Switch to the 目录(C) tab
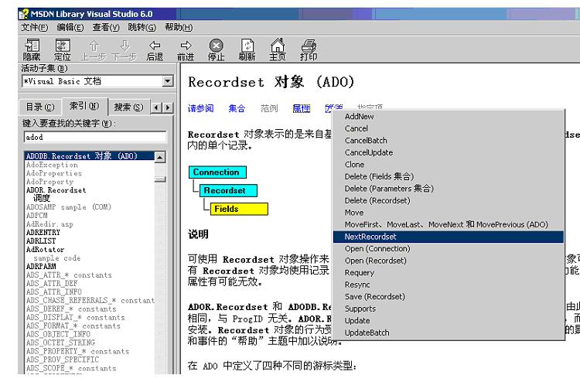Viewport: 580px width, 382px height. coord(40,107)
